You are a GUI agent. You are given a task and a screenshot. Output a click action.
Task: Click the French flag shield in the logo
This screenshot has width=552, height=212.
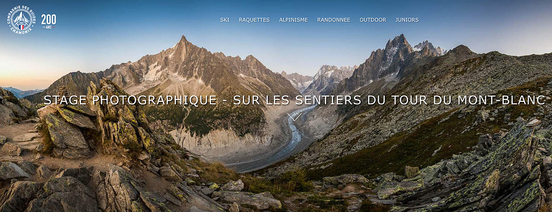click(x=21, y=27)
